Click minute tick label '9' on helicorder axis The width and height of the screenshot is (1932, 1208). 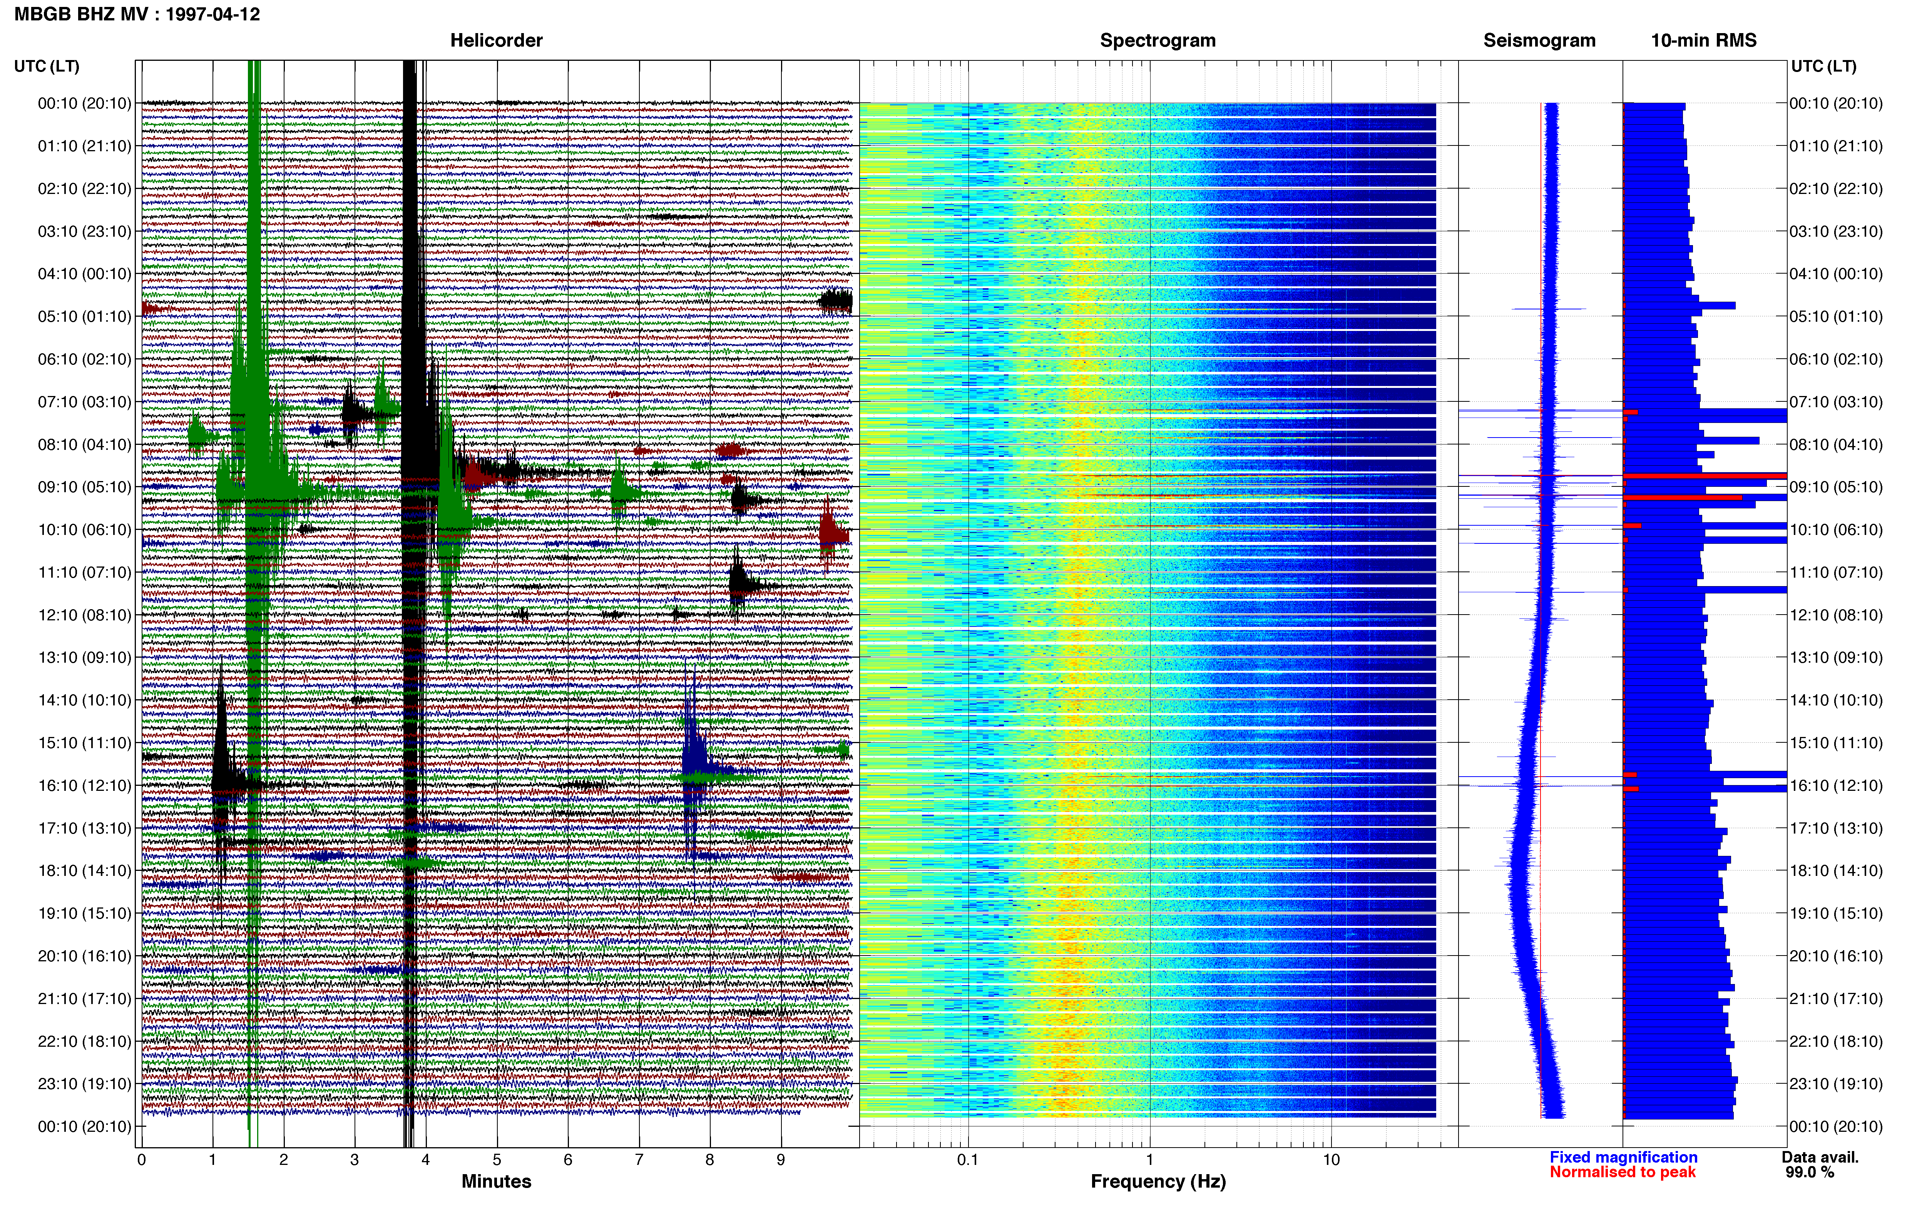781,1160
